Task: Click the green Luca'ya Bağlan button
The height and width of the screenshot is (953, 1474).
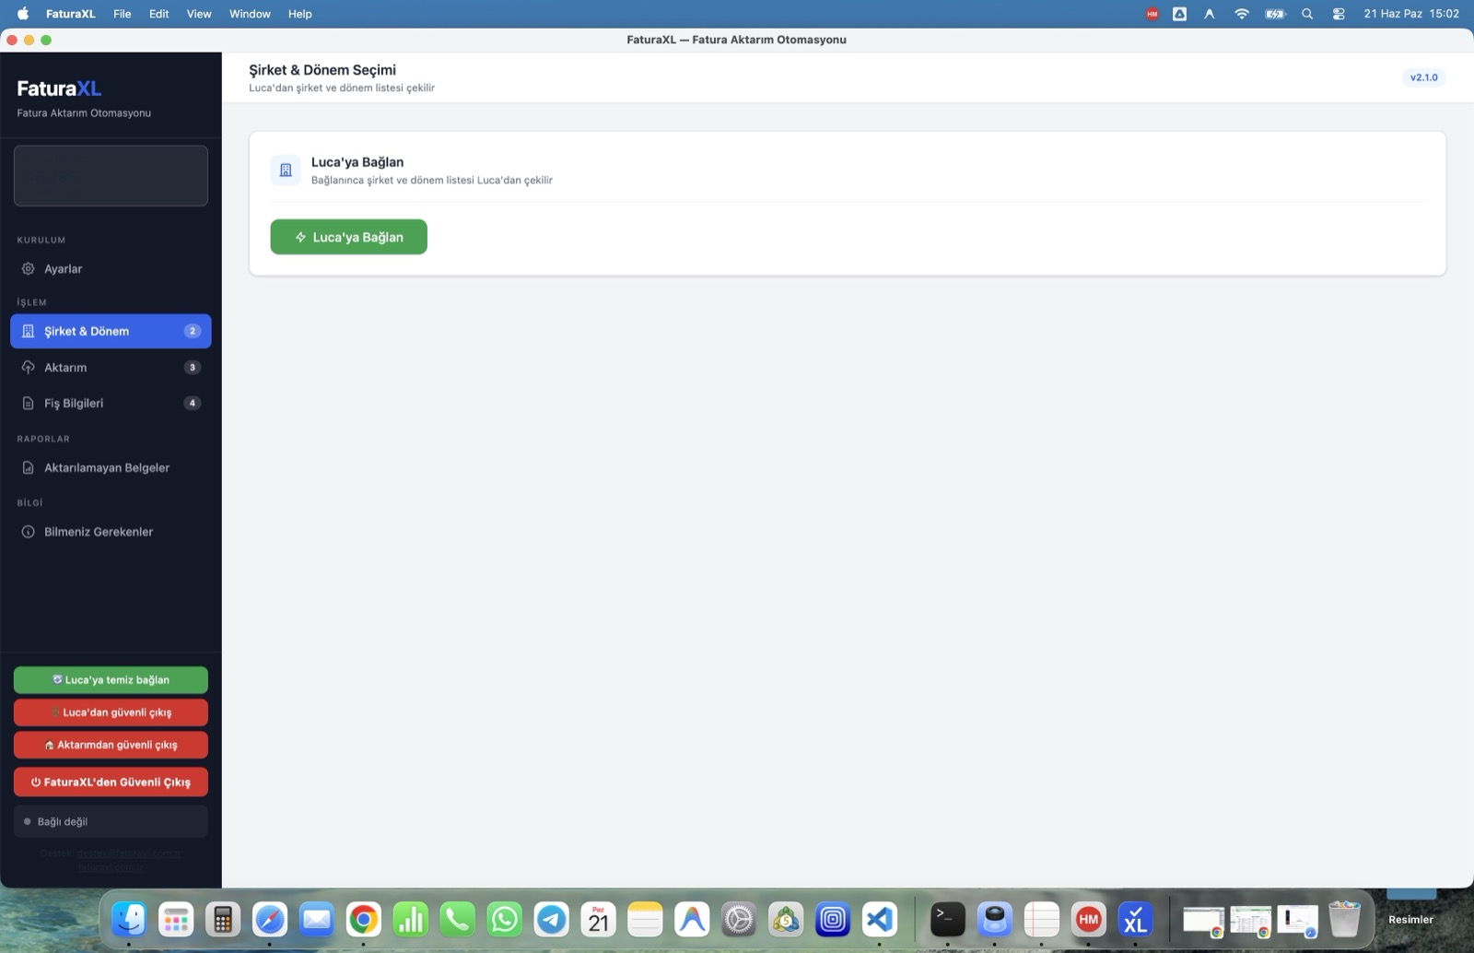Action: 348,237
